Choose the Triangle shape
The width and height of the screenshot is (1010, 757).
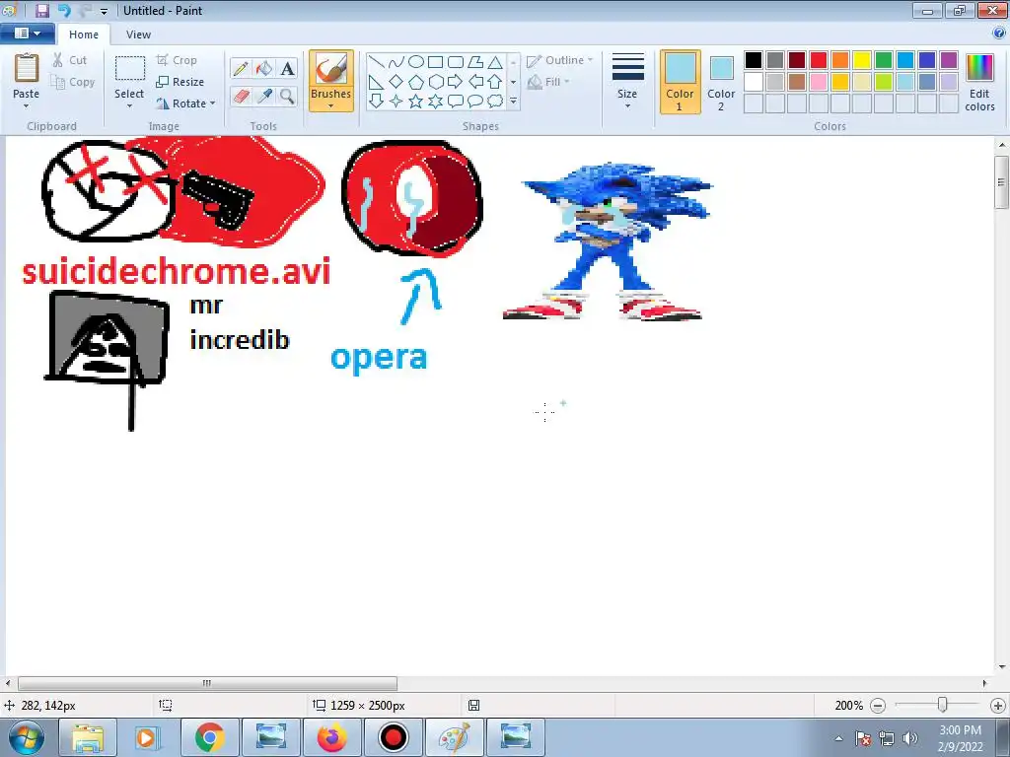[495, 62]
